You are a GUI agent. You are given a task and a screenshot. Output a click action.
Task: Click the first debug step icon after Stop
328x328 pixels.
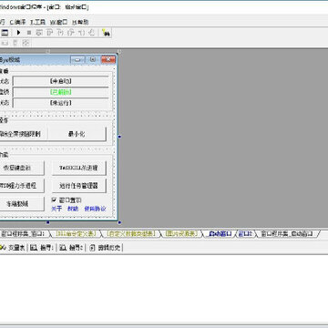[39, 33]
